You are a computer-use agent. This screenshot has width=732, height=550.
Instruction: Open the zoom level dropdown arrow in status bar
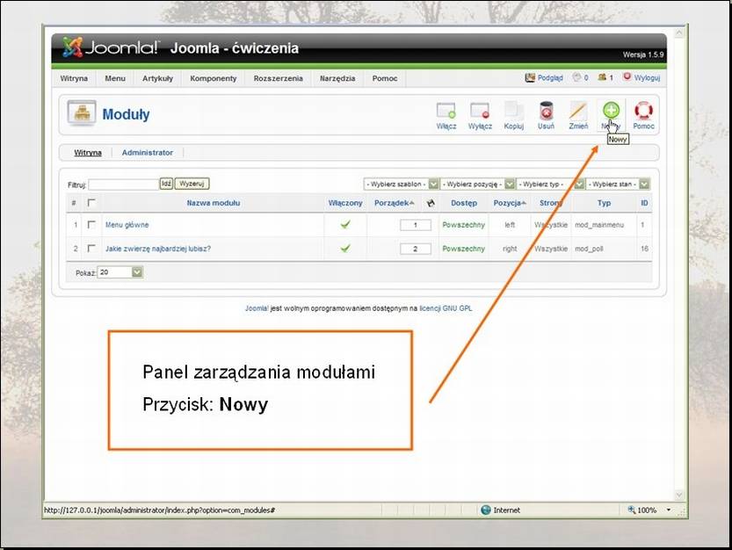point(669,510)
